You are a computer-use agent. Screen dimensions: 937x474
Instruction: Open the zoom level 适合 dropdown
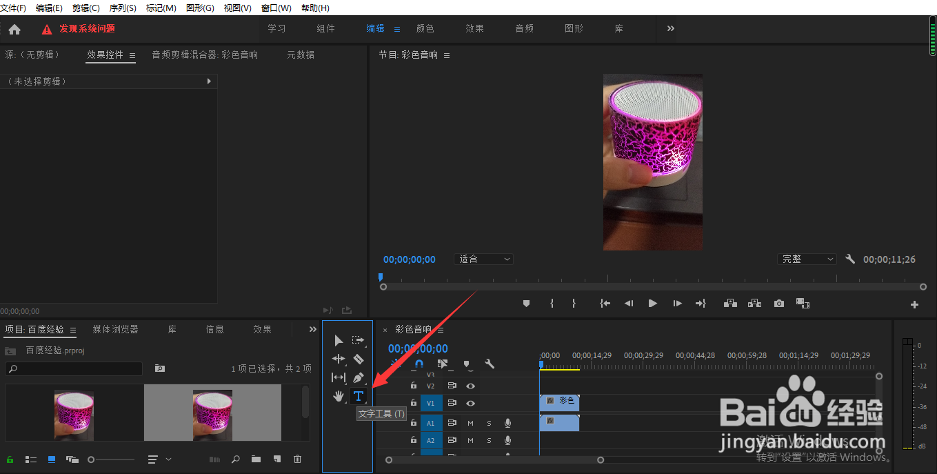click(x=484, y=259)
